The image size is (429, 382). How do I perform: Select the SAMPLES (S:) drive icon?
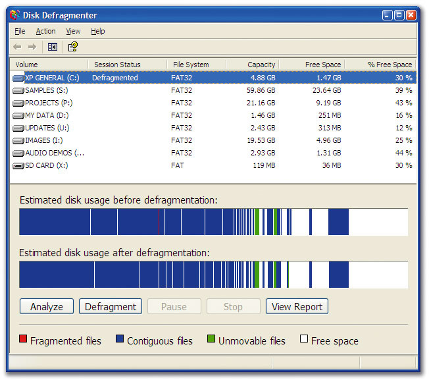tap(18, 90)
